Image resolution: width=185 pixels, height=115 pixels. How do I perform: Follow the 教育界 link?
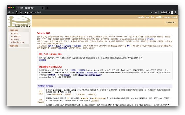[x=51, y=46]
